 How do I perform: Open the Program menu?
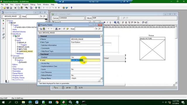(25, 5)
